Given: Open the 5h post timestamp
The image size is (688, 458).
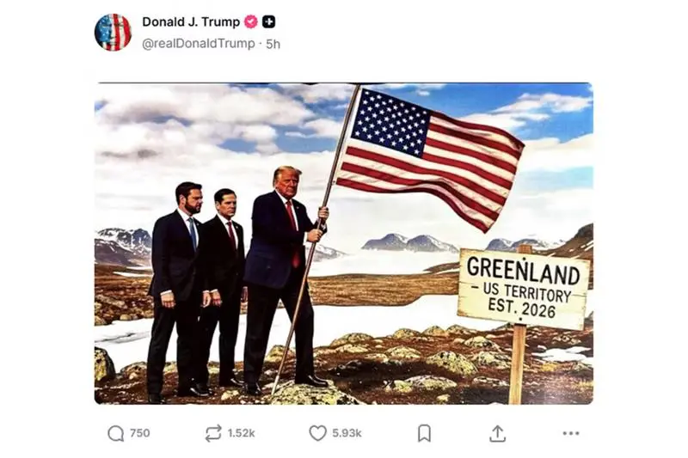Looking at the screenshot, I should click(273, 44).
